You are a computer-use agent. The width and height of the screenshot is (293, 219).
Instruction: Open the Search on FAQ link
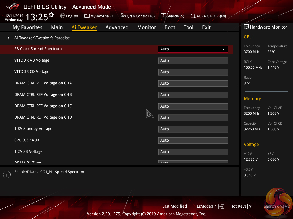[x=277, y=206]
